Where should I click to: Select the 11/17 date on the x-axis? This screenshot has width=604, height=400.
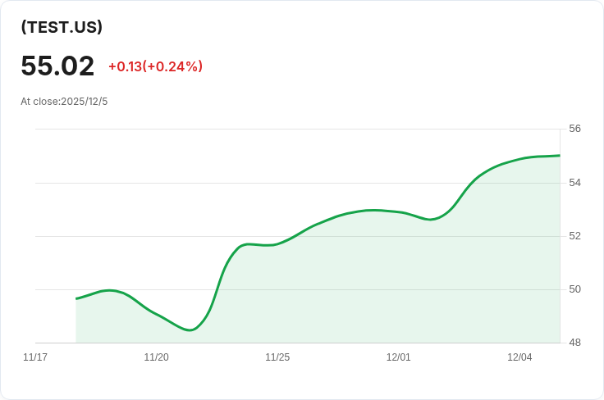coord(35,357)
